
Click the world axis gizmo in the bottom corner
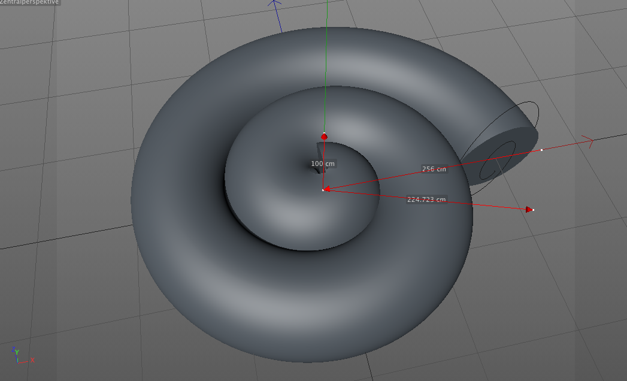pos(17,355)
